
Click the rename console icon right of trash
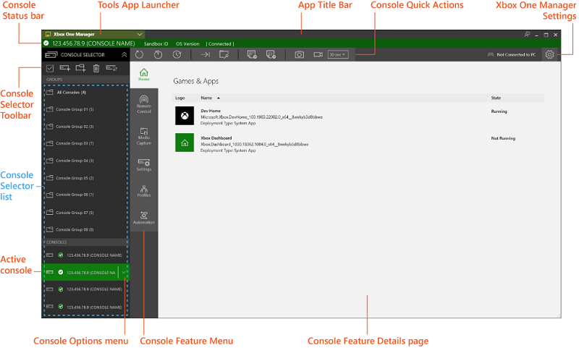point(111,68)
